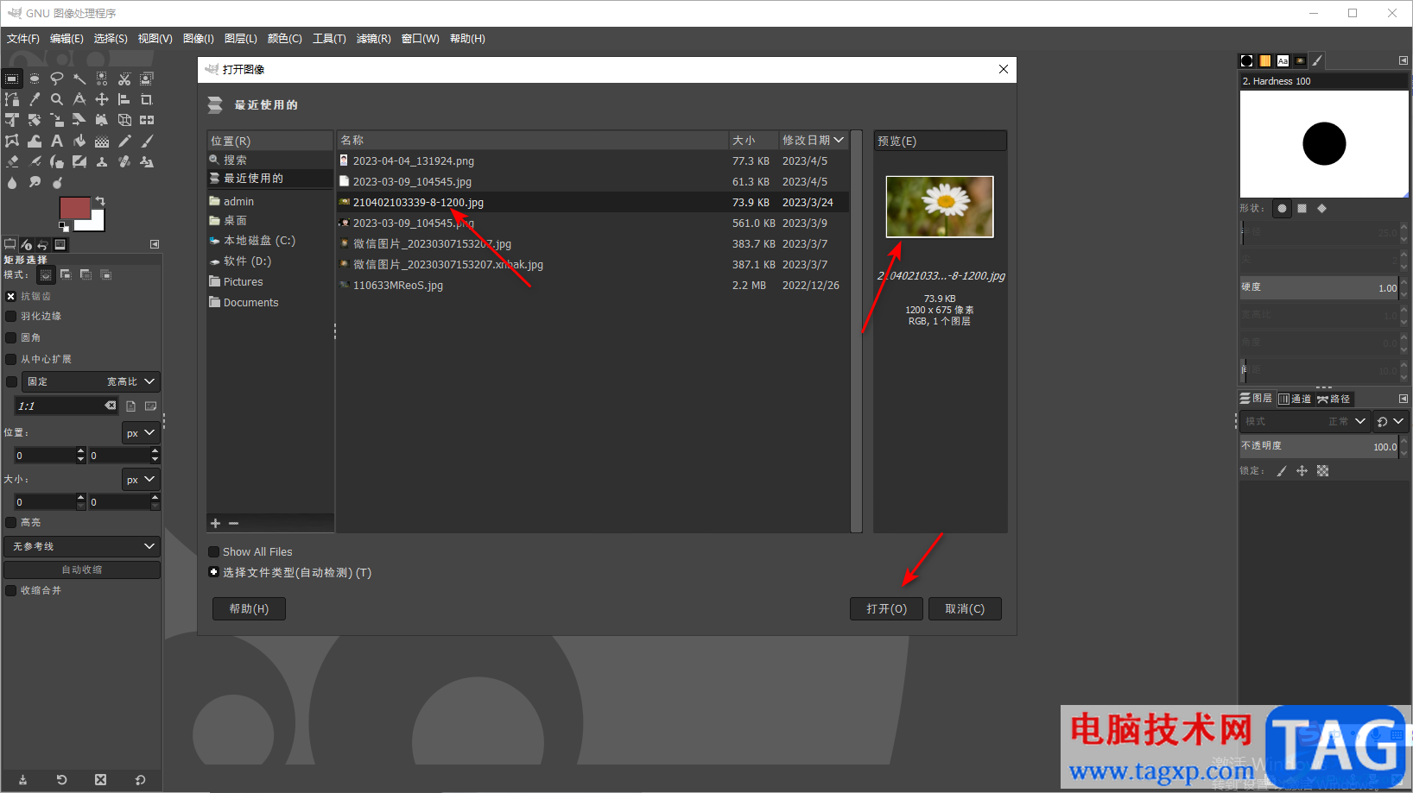Check the Show All Files checkbox

(213, 552)
